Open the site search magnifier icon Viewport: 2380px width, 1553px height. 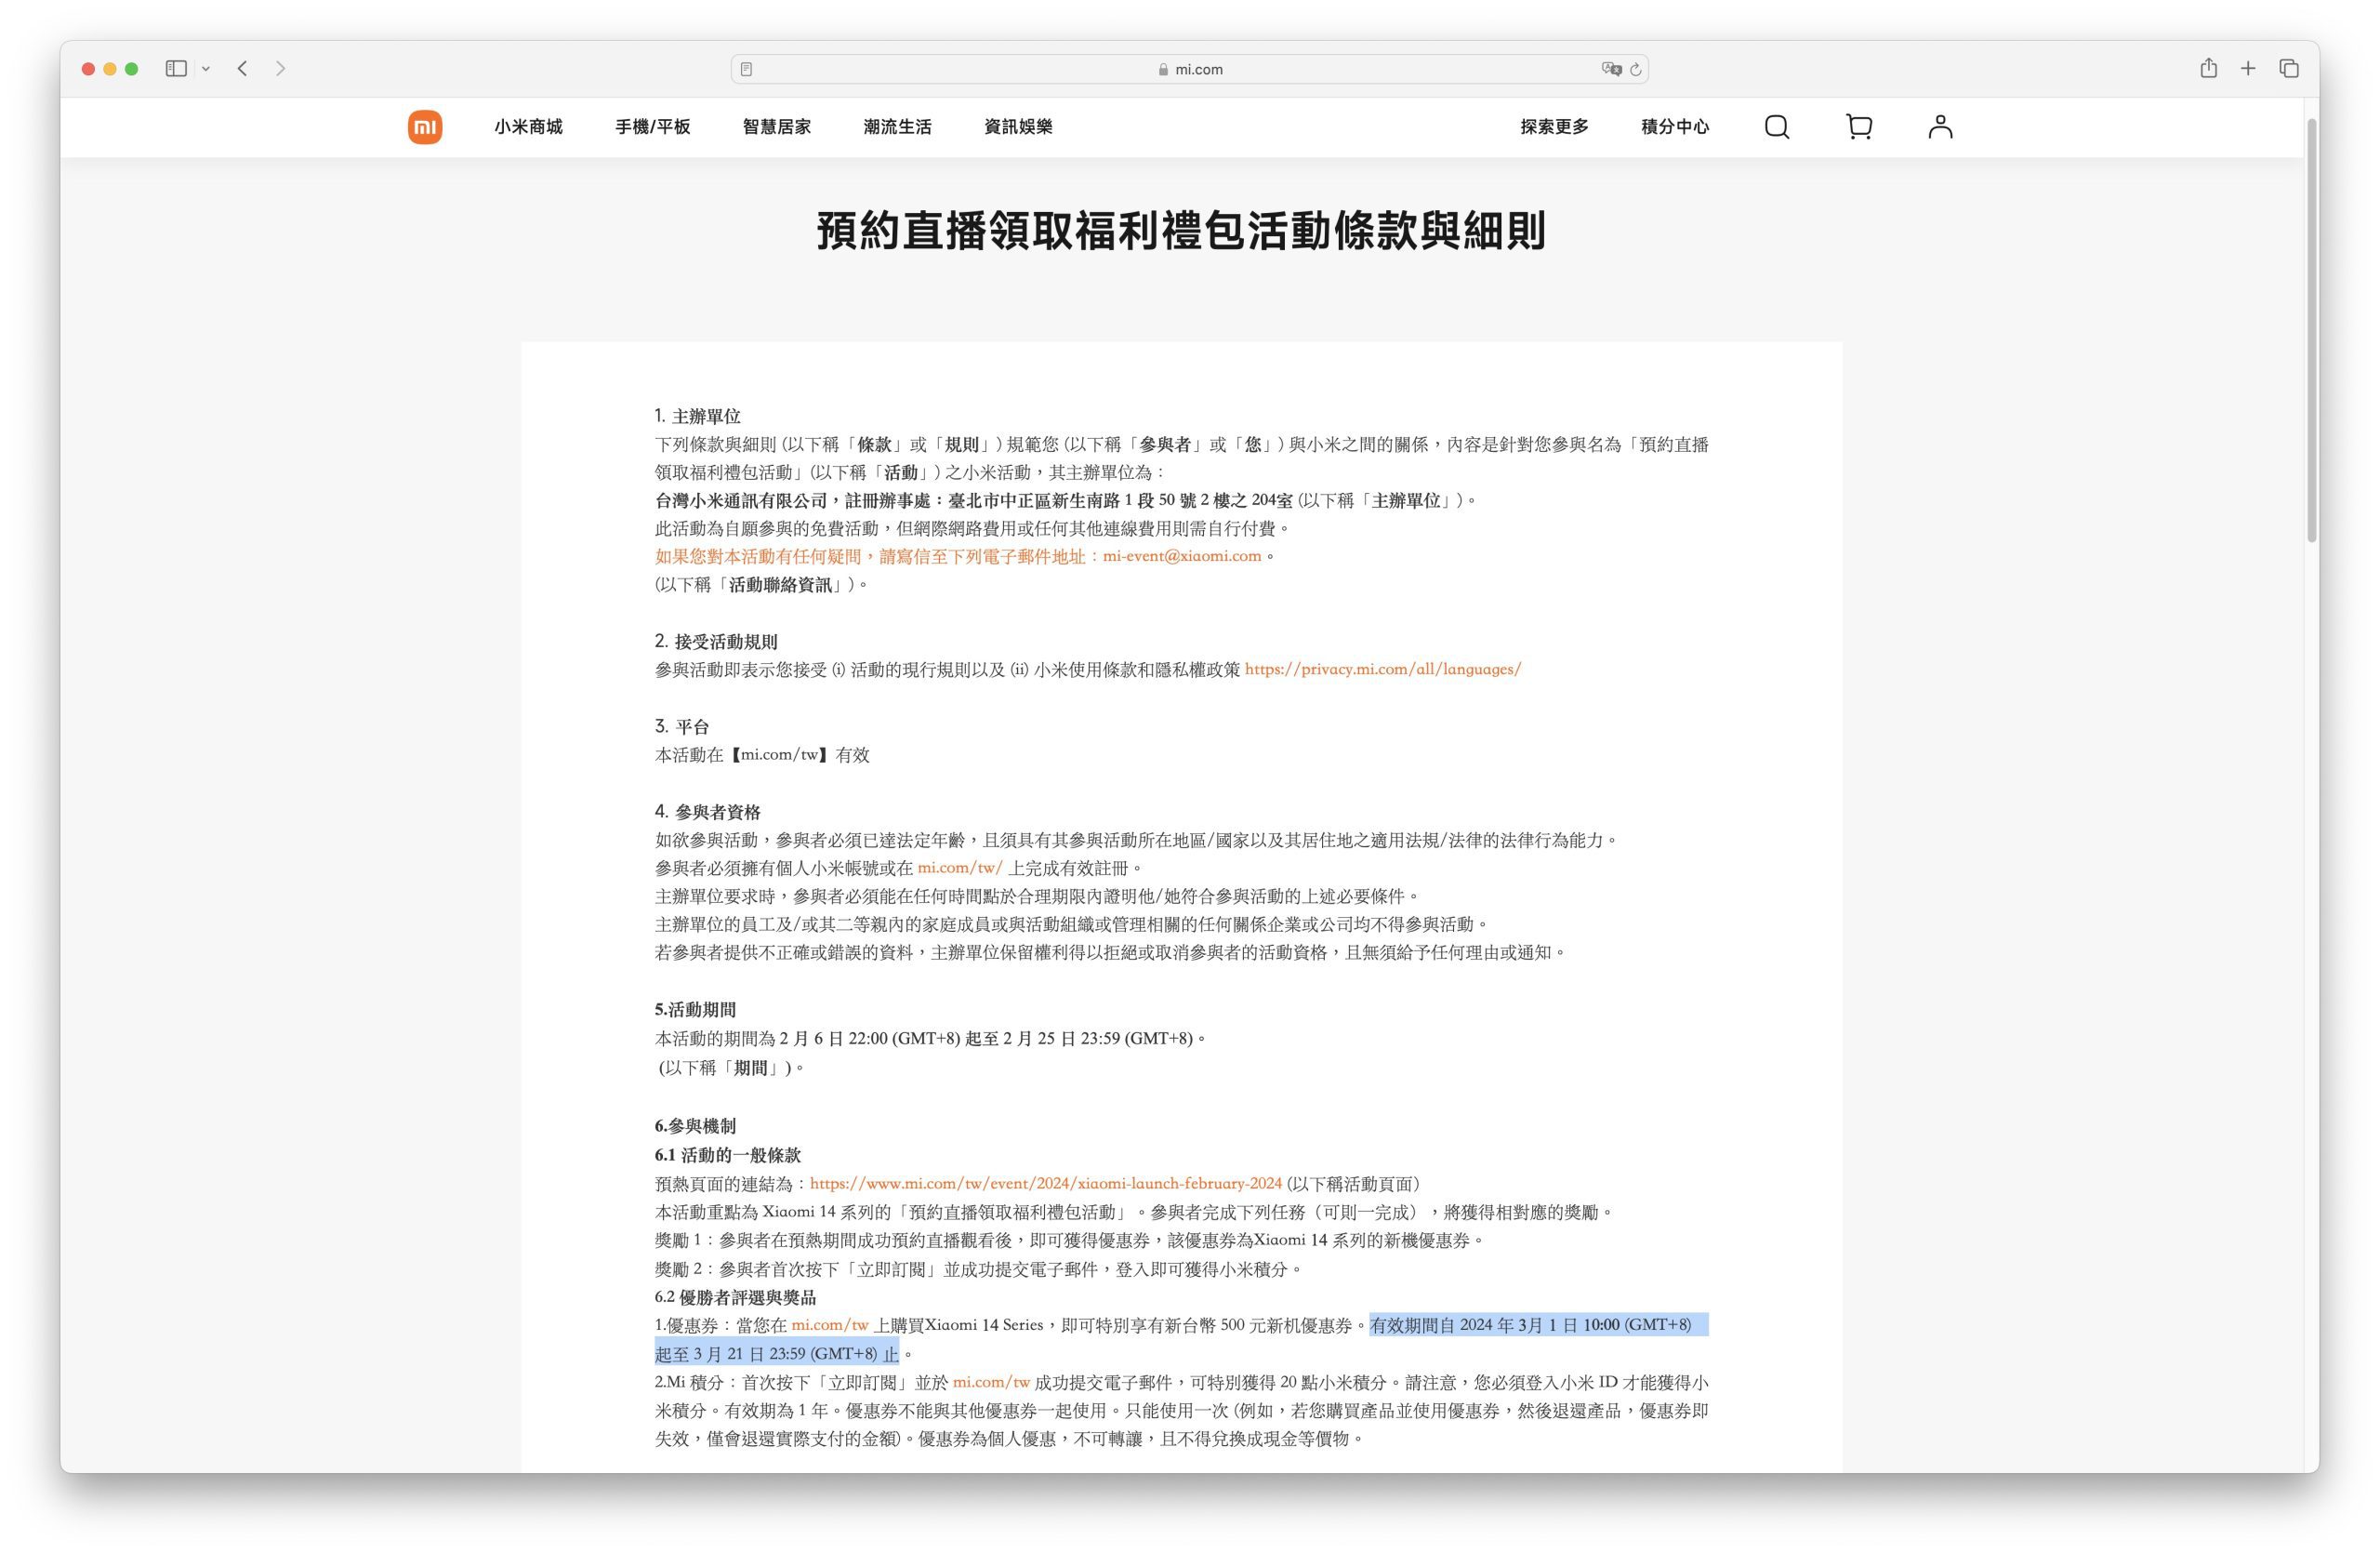click(1776, 127)
